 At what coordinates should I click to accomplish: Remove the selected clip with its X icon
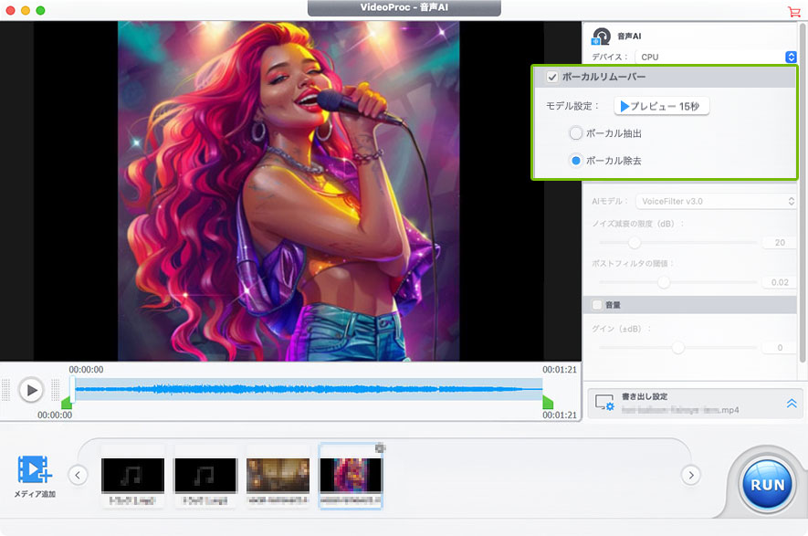(380, 448)
